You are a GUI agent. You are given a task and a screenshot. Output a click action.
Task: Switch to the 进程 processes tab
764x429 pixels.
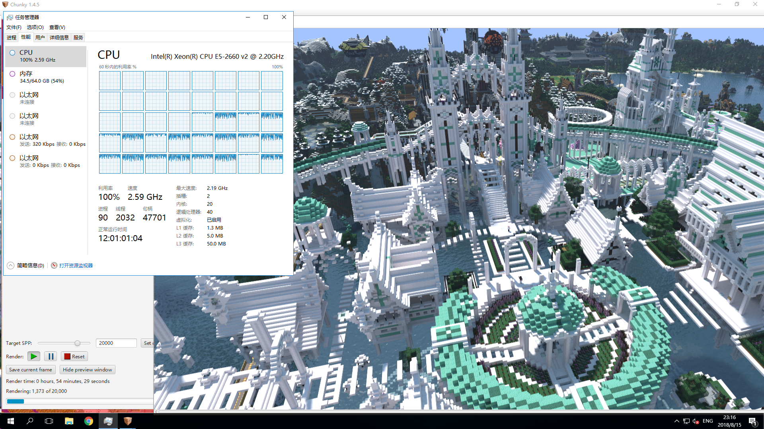(12, 37)
